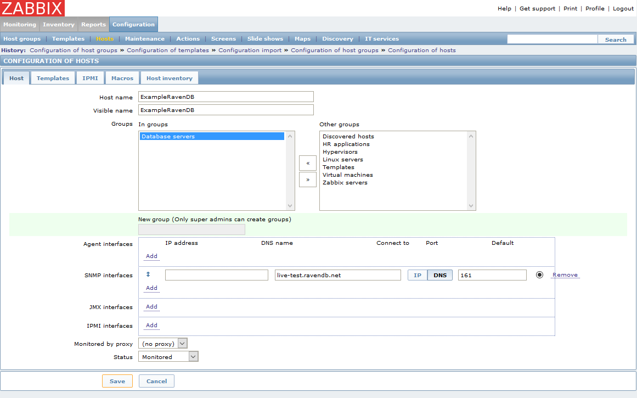Add an IPMI interface
The height and width of the screenshot is (398, 637).
point(151,325)
